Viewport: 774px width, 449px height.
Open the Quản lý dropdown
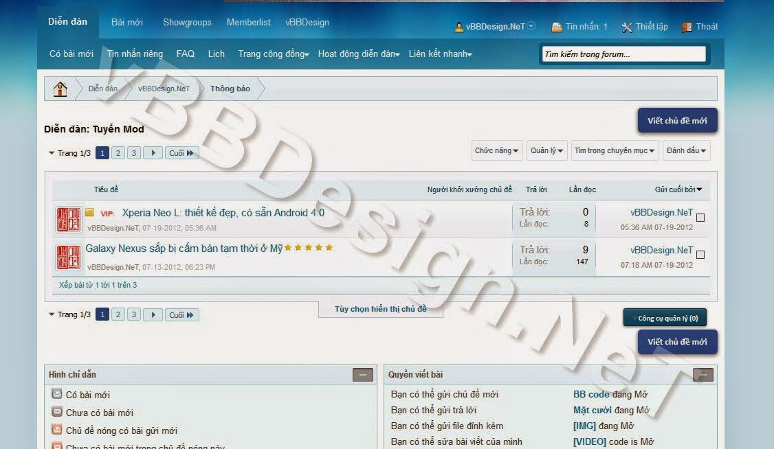pyautogui.click(x=546, y=150)
